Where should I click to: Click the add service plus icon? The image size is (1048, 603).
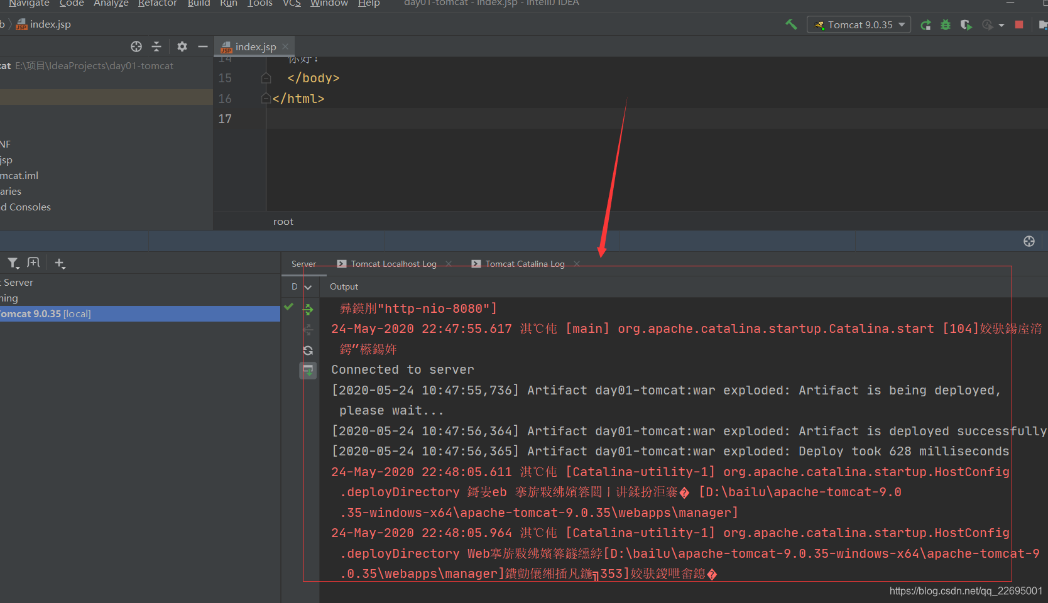(60, 263)
